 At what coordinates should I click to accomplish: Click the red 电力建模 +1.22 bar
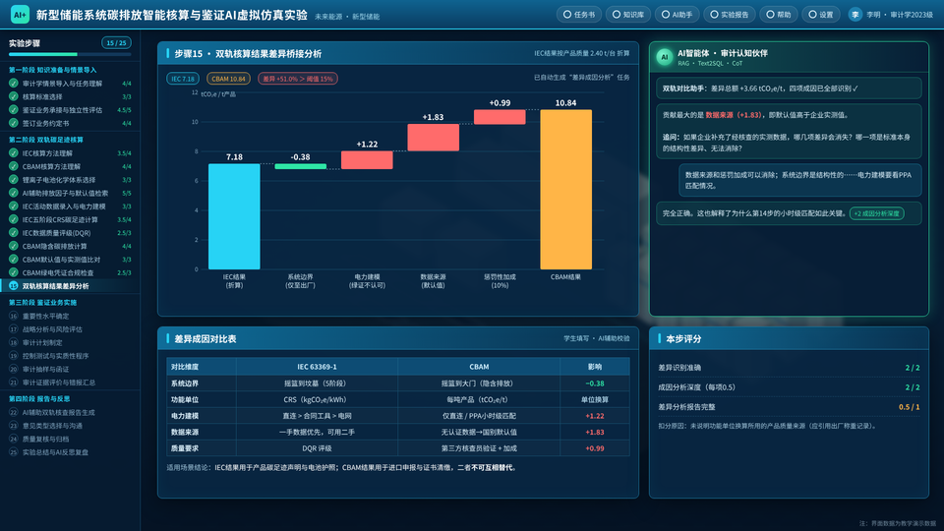[367, 160]
